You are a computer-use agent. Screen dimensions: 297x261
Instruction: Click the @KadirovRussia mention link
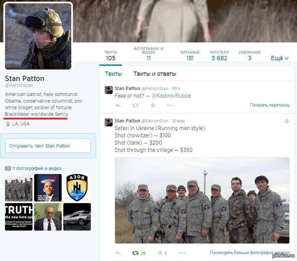point(171,96)
